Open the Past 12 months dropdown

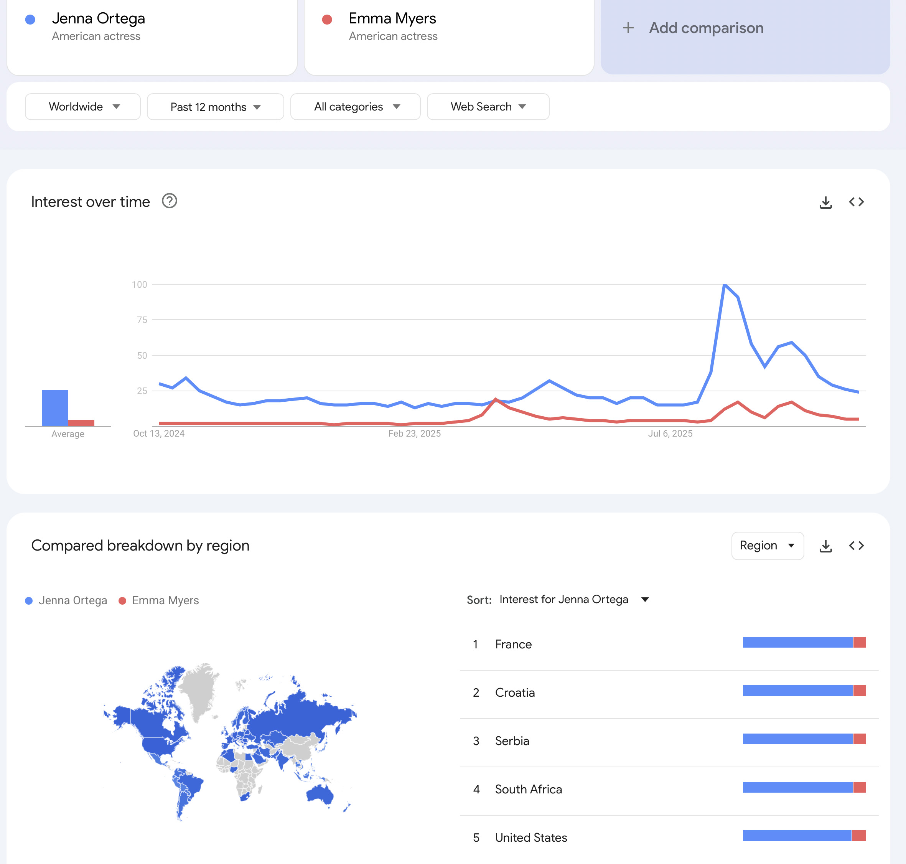tap(215, 107)
